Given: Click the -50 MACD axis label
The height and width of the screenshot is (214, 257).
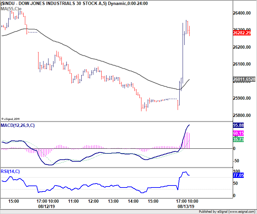Looking at the screenshot, I should tap(236, 161).
